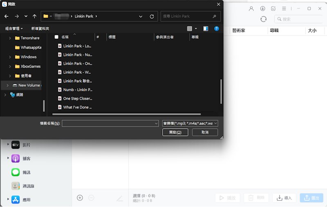The height and width of the screenshot is (207, 327).
Task: Open the view options dropdown arrow
Action: pyautogui.click(x=196, y=29)
